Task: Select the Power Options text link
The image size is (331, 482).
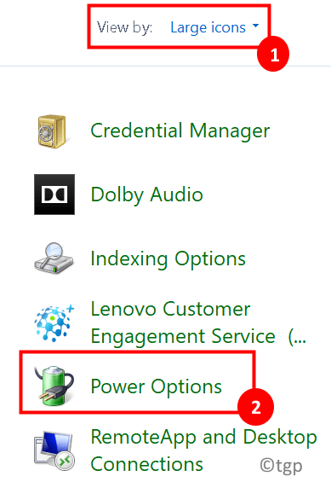Action: click(x=157, y=386)
